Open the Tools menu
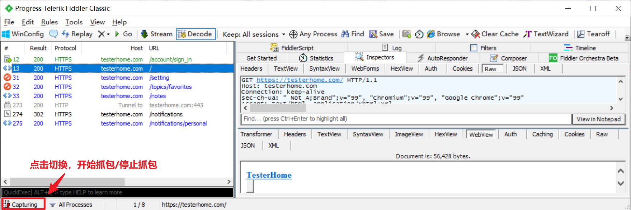 (x=74, y=22)
